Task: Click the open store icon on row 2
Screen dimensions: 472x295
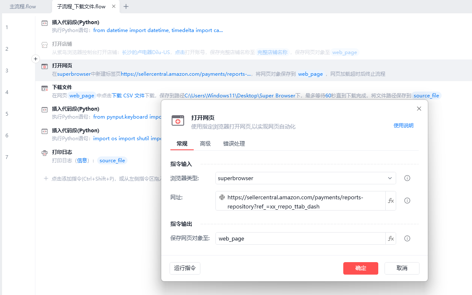Action: [x=45, y=45]
